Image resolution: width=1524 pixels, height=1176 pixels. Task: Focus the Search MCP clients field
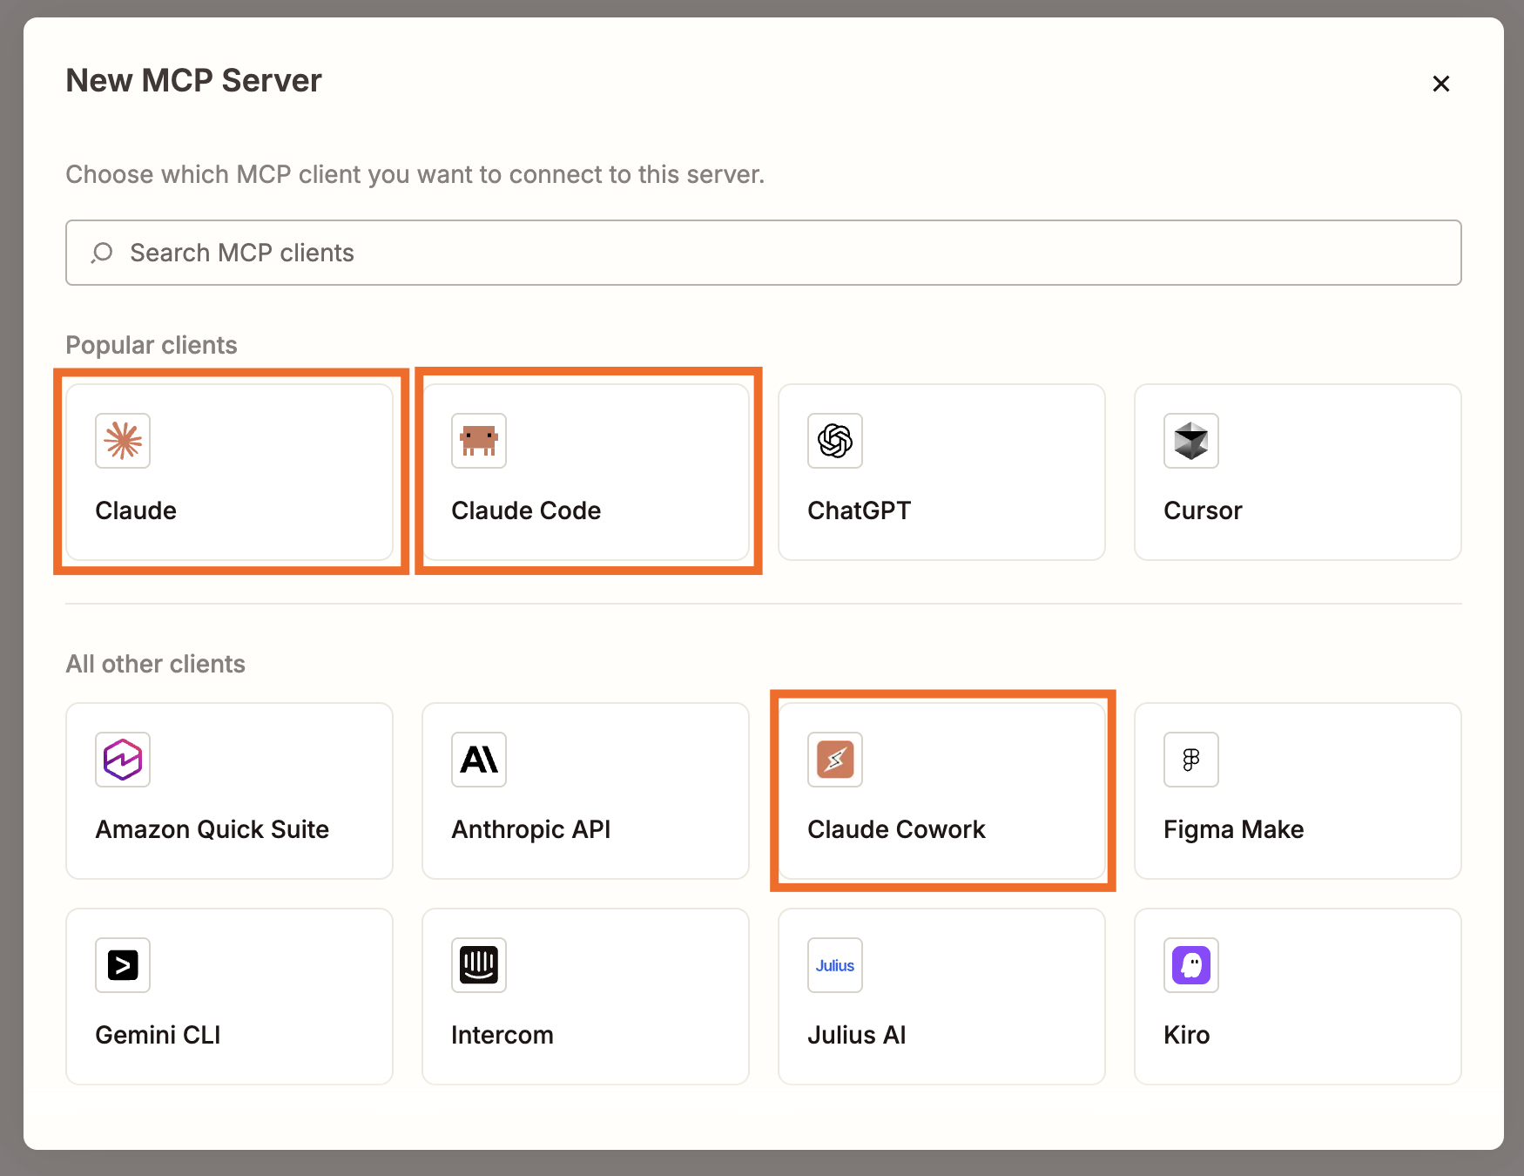(764, 253)
